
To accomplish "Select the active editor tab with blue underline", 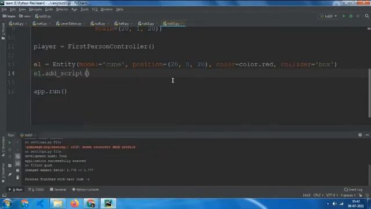I will (173, 24).
